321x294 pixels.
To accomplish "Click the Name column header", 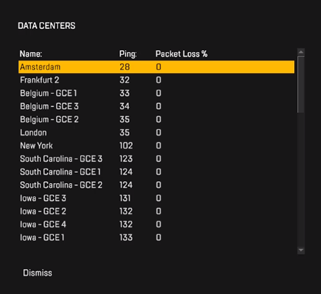I will coord(31,54).
